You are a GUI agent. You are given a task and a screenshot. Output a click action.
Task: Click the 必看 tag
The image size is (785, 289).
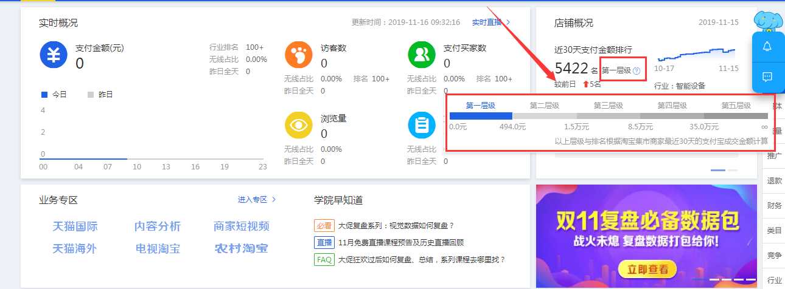[x=324, y=226]
